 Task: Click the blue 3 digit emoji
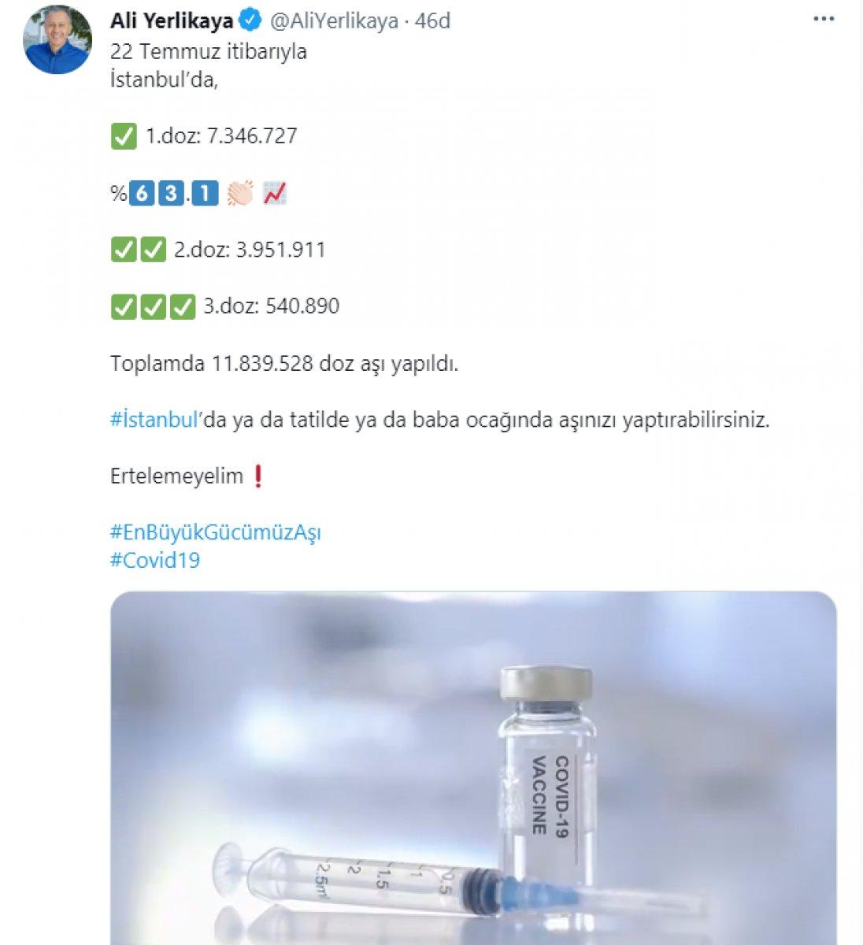[171, 193]
